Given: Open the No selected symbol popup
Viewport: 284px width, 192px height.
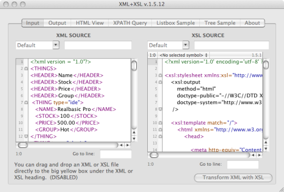Looking at the screenshot, I should point(184,55).
